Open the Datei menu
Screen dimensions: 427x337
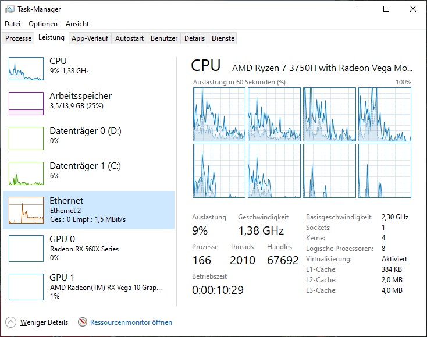coord(12,24)
